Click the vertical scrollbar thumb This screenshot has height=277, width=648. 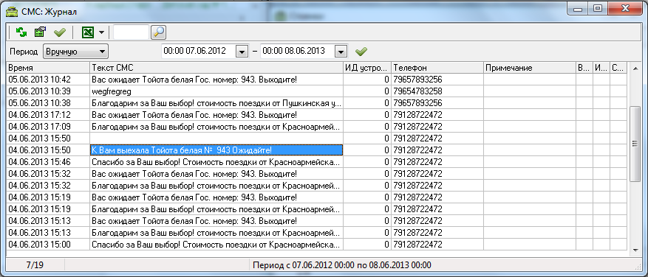coord(635,143)
